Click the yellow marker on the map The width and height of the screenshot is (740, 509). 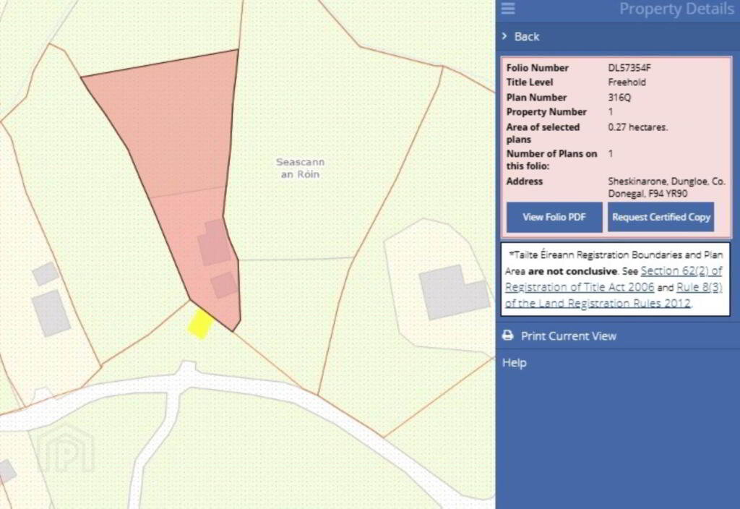tap(199, 323)
